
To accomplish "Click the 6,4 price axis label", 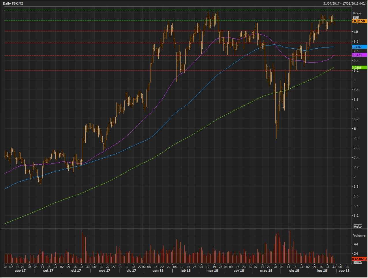I will (356, 206).
